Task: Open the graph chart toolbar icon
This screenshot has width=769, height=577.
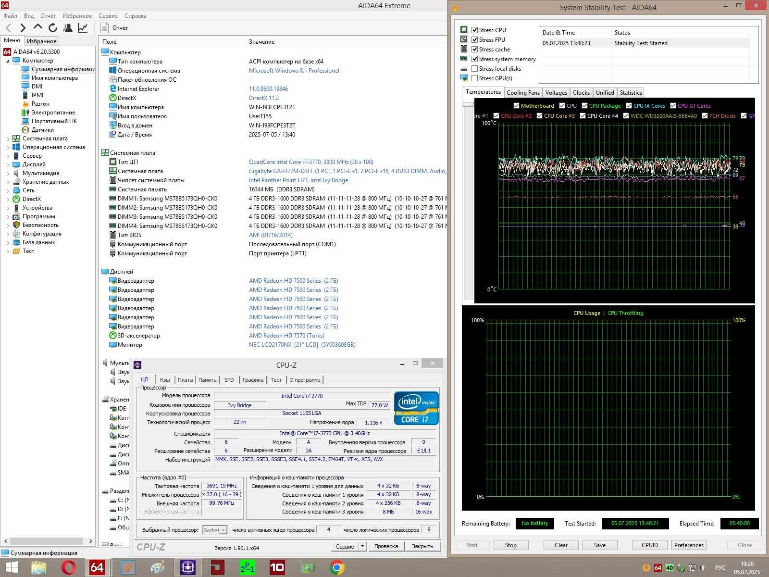Action: click(83, 28)
